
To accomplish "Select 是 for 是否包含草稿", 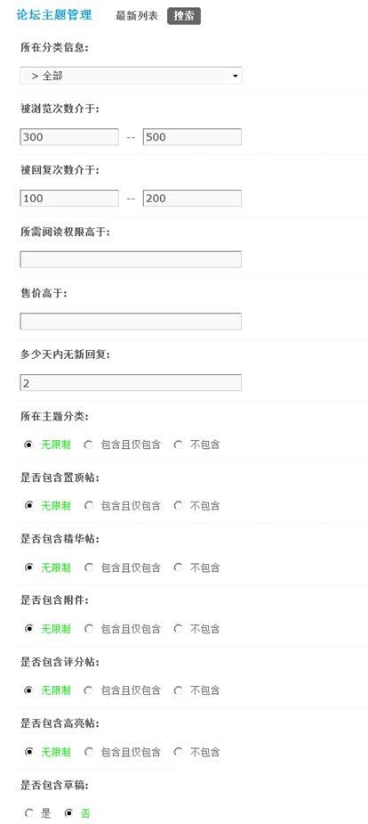I will pos(28,813).
